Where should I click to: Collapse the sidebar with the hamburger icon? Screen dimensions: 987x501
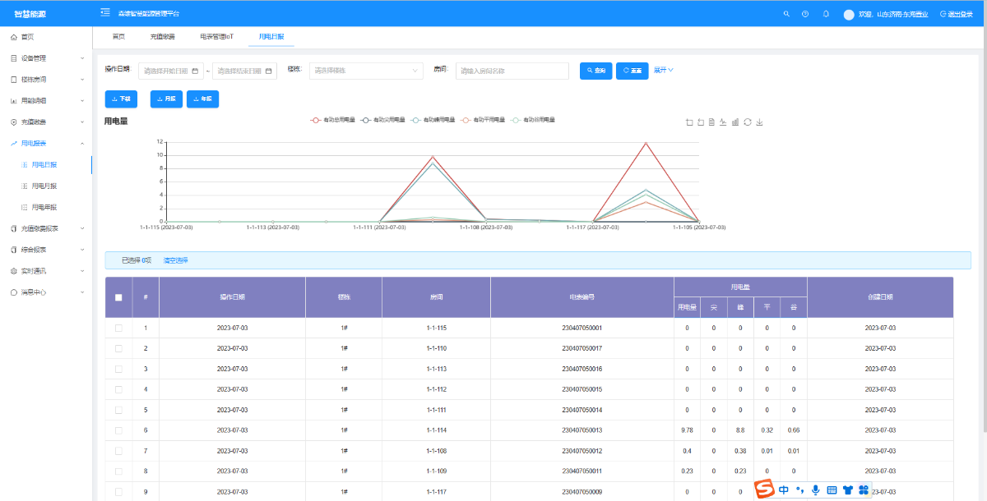pyautogui.click(x=105, y=13)
